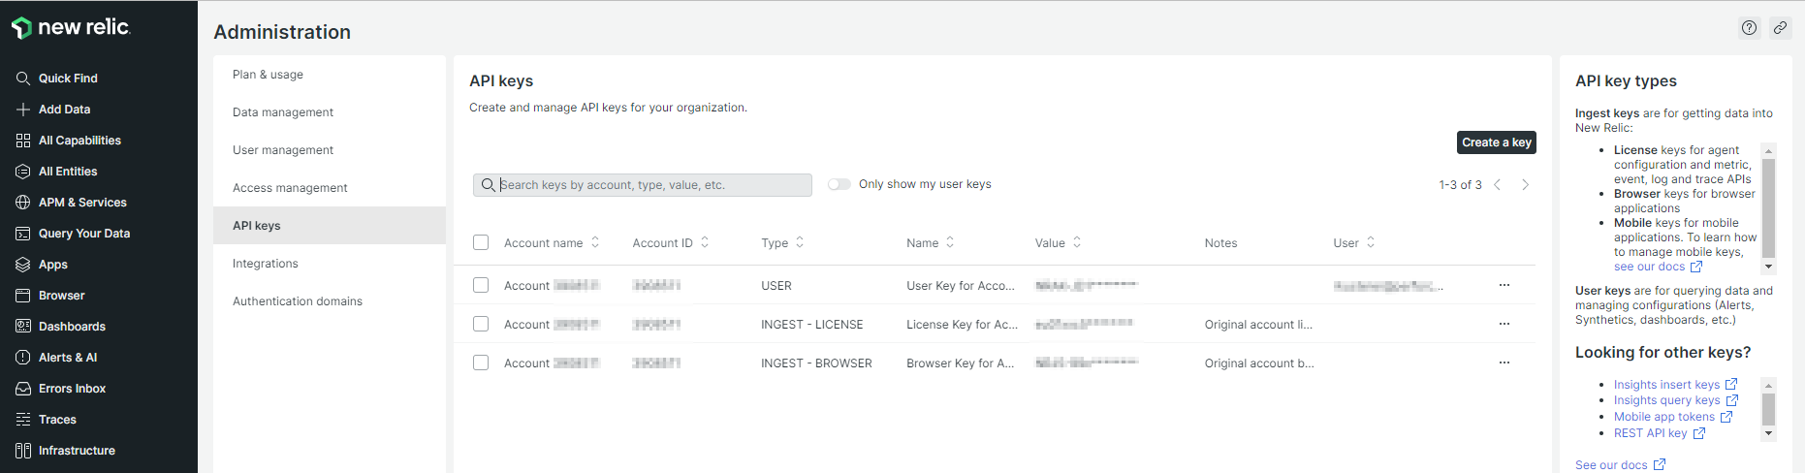Image resolution: width=1805 pixels, height=473 pixels.
Task: Select the INGEST - LICENSE row checkbox
Action: [481, 324]
